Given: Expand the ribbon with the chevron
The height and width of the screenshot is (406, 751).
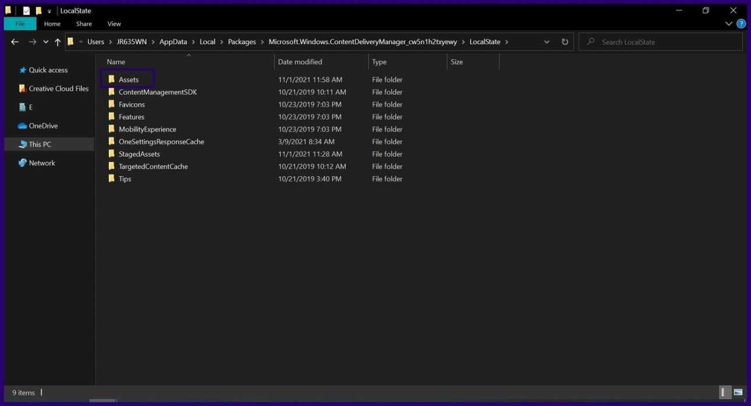Looking at the screenshot, I should 728,24.
